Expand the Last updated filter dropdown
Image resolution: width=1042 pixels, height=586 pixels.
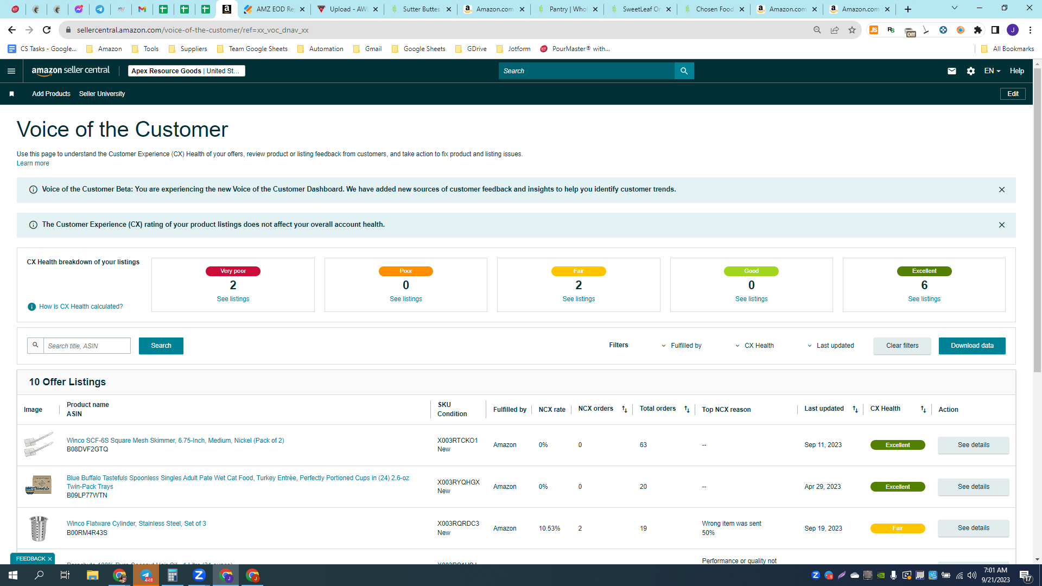831,346
